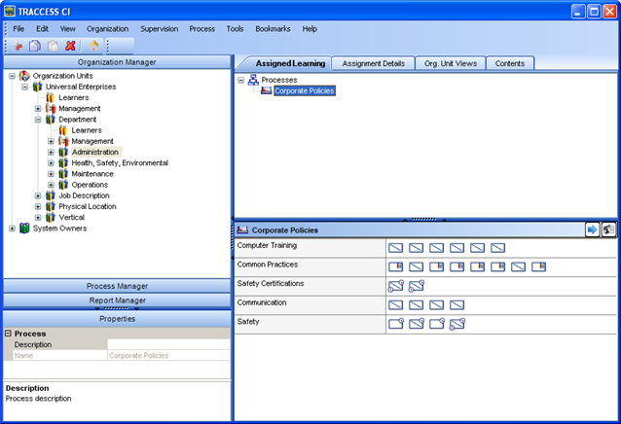Open the Tools menu
The image size is (621, 424).
pyautogui.click(x=235, y=29)
